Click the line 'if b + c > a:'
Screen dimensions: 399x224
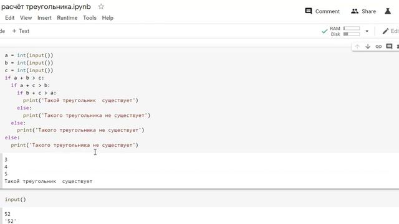(x=36, y=93)
